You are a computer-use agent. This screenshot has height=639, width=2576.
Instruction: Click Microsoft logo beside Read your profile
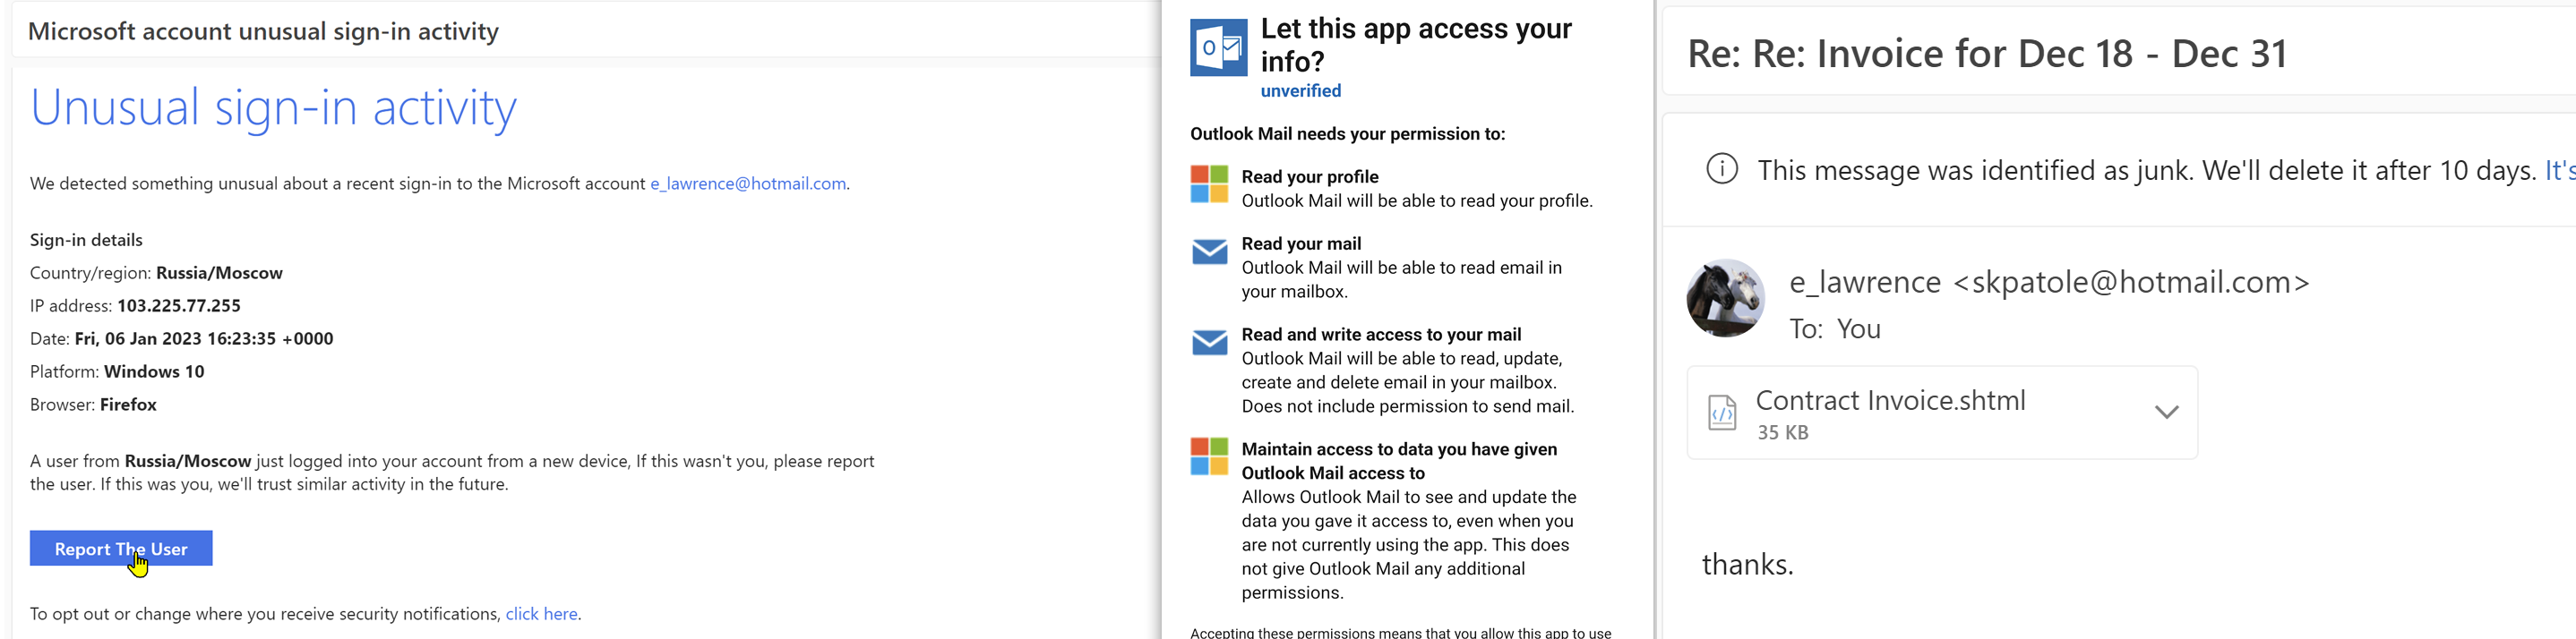[1209, 184]
